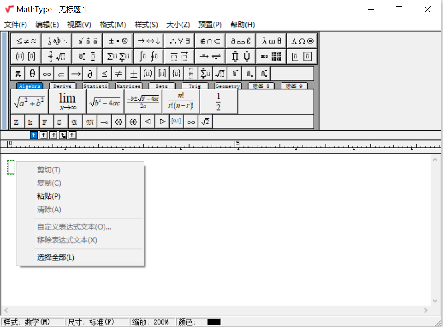Screen dimensions: 443x327
Task: Open the arrow symbols palette
Action: coord(149,41)
